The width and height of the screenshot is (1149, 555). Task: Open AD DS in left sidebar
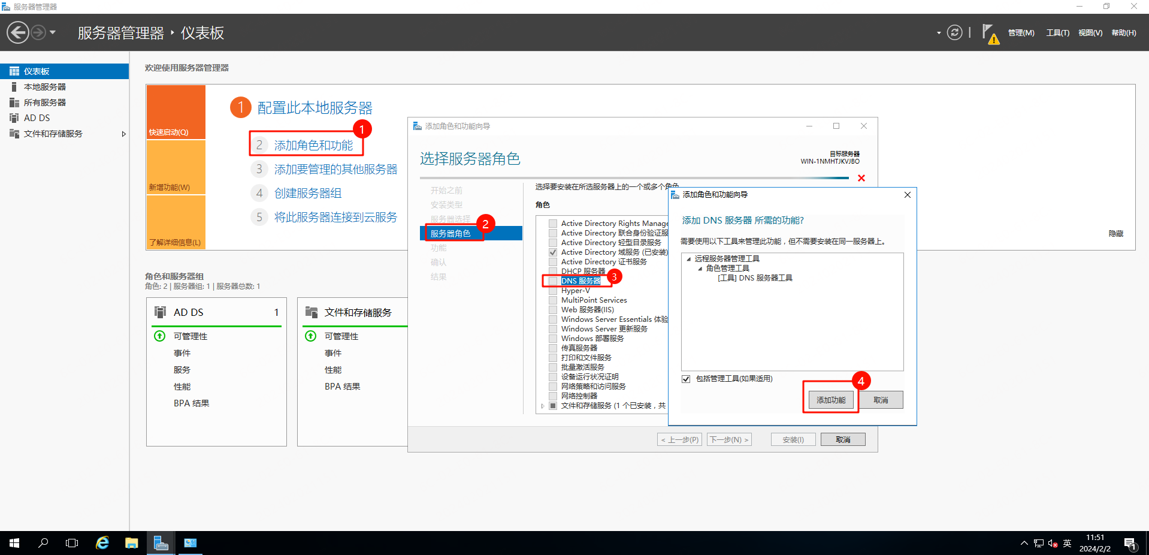pos(37,118)
